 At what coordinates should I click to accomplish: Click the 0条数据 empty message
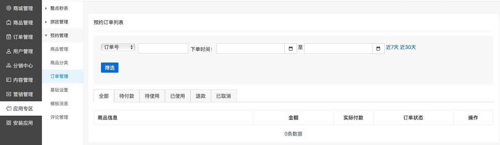[x=294, y=134]
